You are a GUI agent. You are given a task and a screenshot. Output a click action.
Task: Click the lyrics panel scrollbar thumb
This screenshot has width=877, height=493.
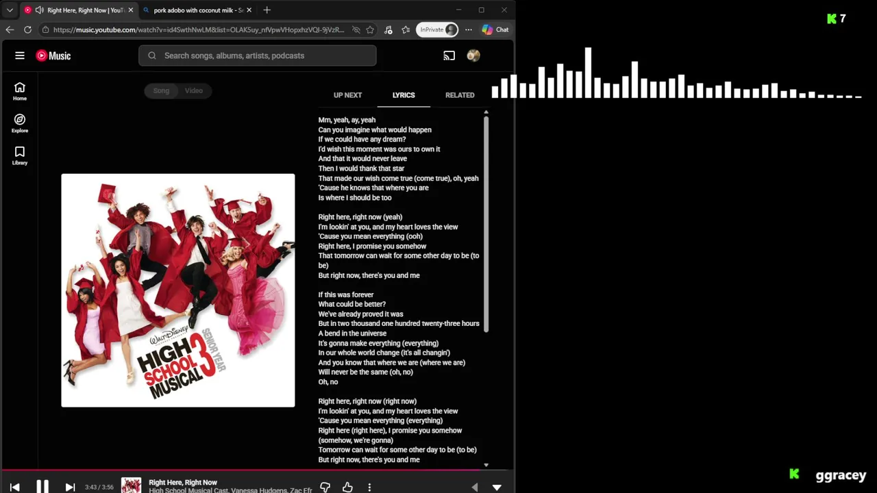click(486, 224)
